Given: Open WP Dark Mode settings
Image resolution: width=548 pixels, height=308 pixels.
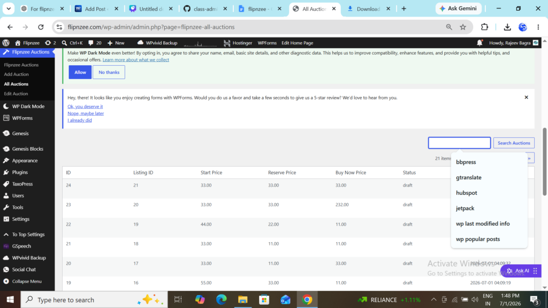Looking at the screenshot, I should point(27,106).
